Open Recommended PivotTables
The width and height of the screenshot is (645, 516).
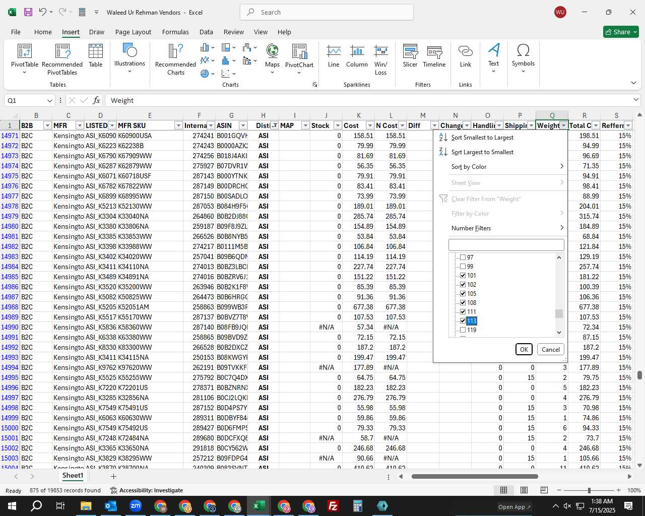tap(62, 59)
